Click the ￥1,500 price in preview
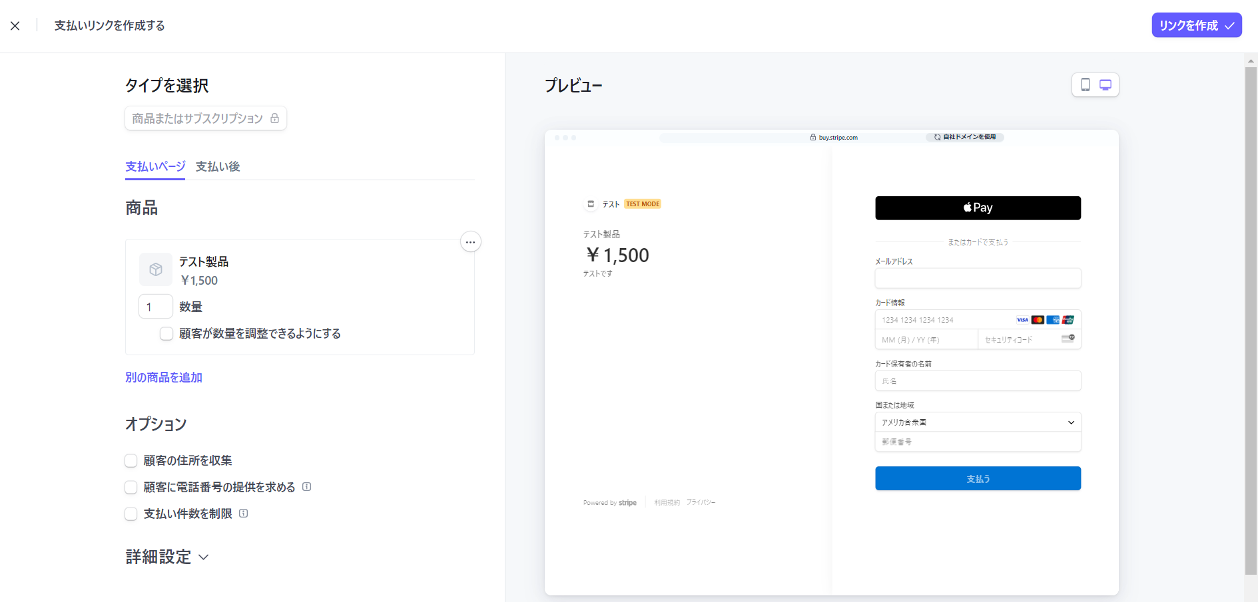Screen dimensions: 1258x602 [617, 255]
